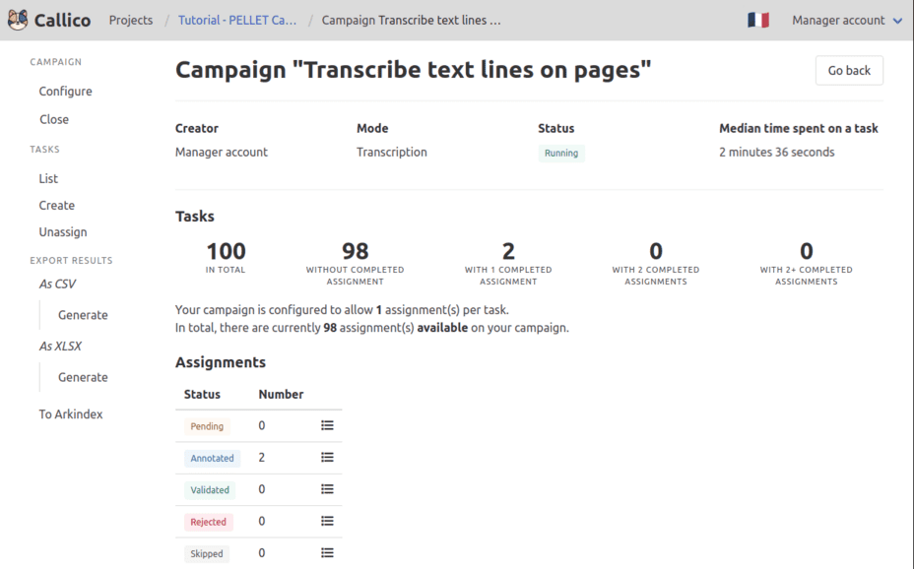Choose Unassign under Tasks
Screen dimensions: 914x569
[x=63, y=232]
